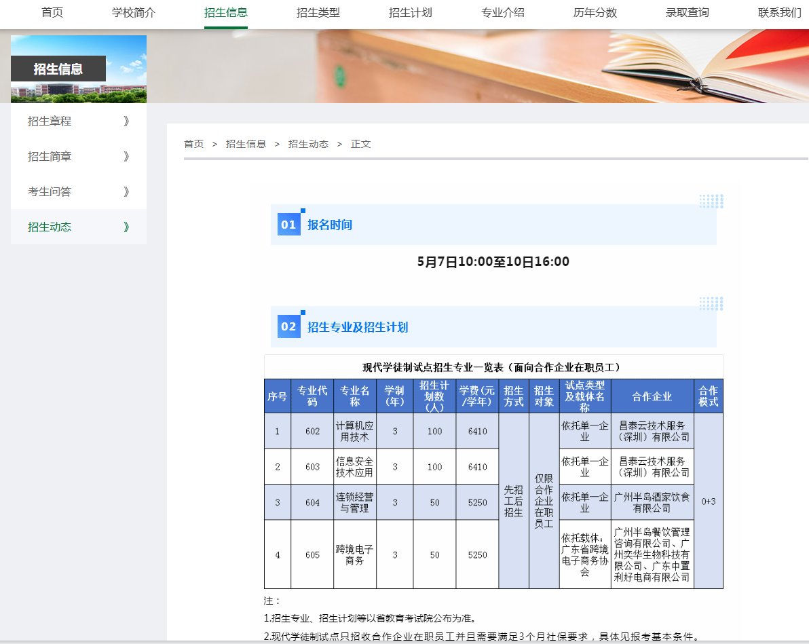Click the 合作模式 column header
This screenshot has width=809, height=644.
709,396
